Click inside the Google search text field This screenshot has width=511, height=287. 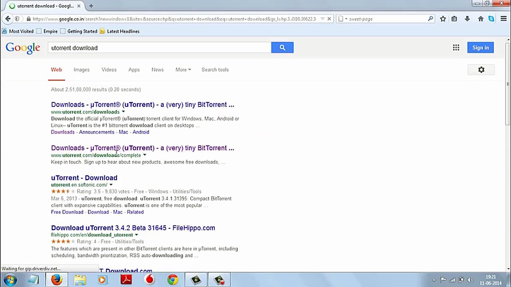pyautogui.click(x=160, y=48)
